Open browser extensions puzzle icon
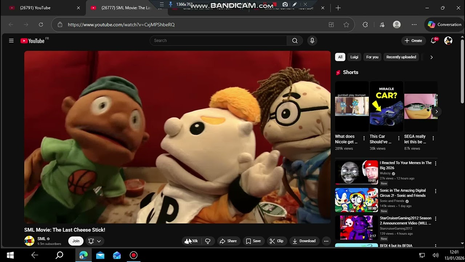 point(365,24)
